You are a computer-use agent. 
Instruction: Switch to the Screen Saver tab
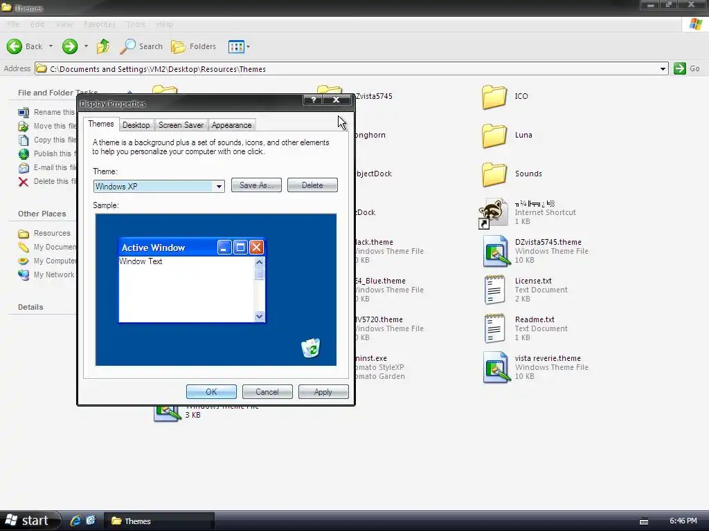click(x=181, y=125)
